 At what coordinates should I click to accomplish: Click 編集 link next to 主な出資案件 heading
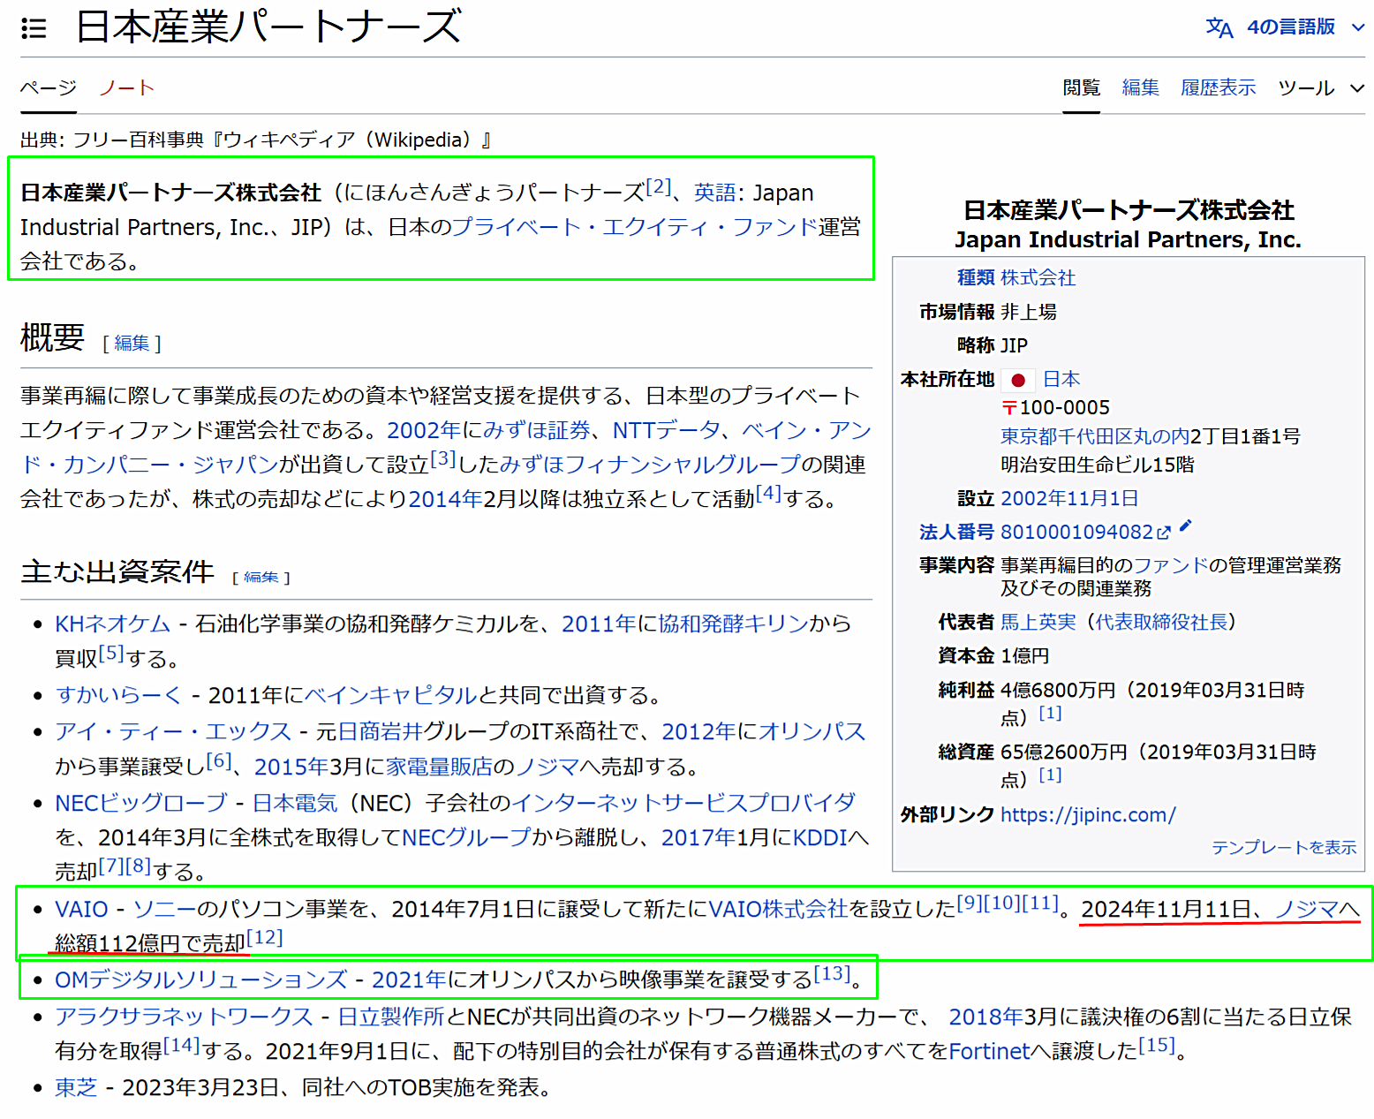coord(260,578)
